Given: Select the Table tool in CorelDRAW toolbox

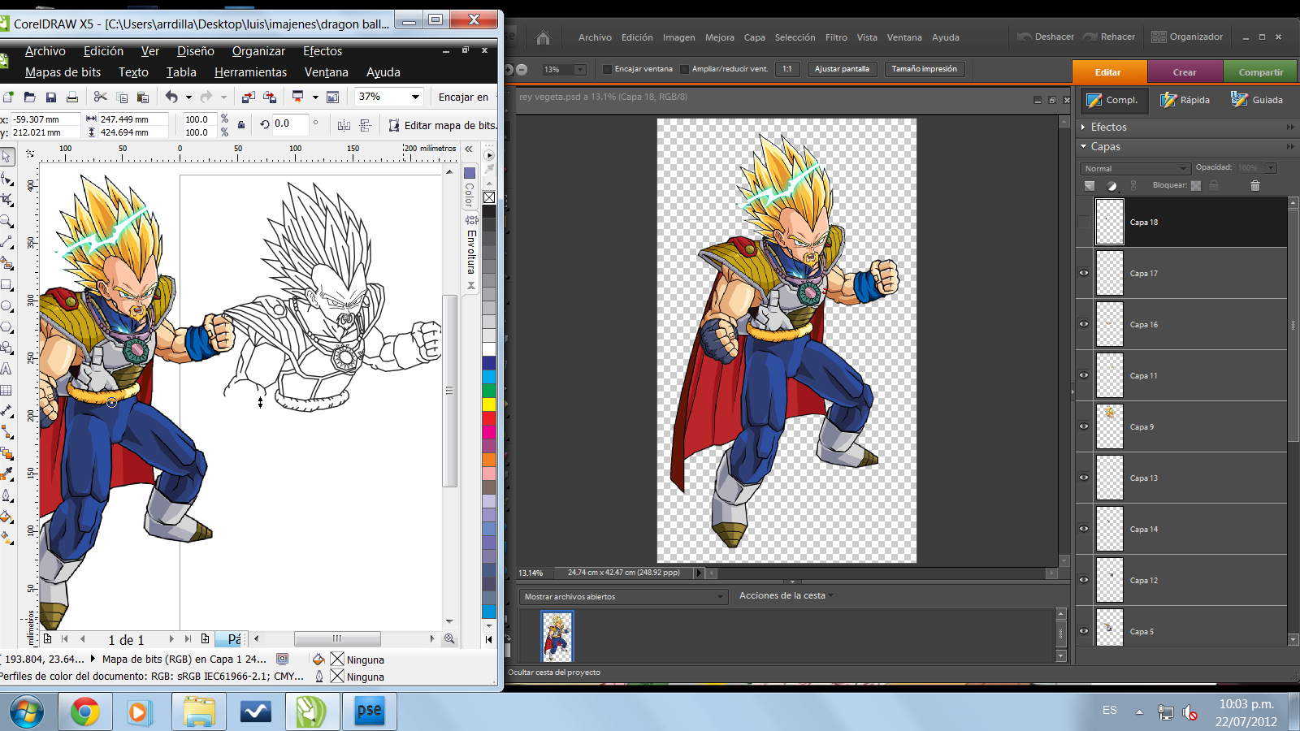Looking at the screenshot, I should pos(6,391).
